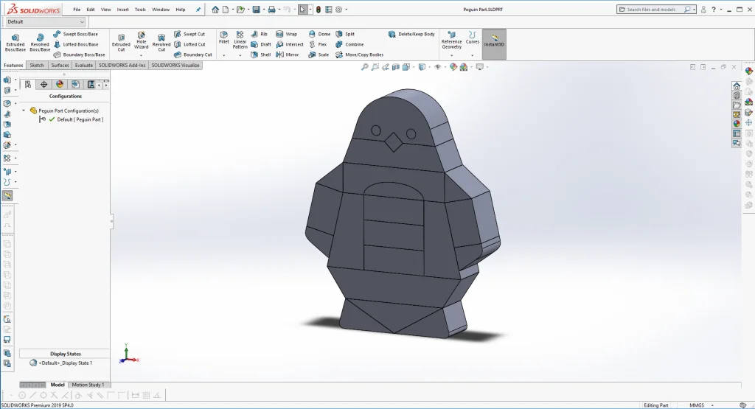Toggle the Hide/Show Items eye icon
The height and width of the screenshot is (409, 755).
[x=438, y=67]
